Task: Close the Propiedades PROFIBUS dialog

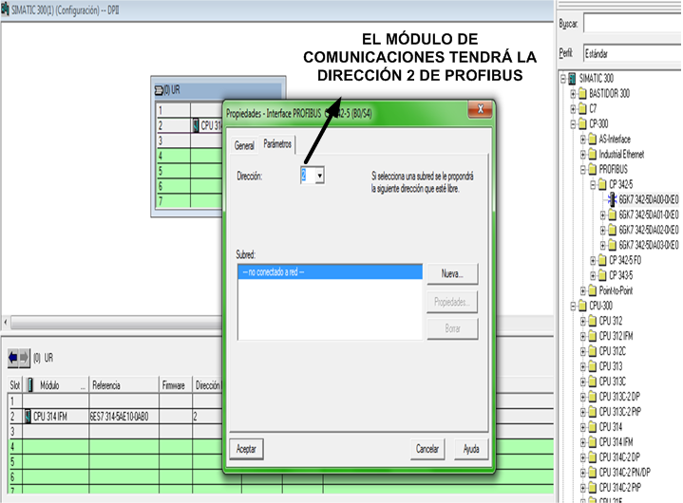Action: 480,109
